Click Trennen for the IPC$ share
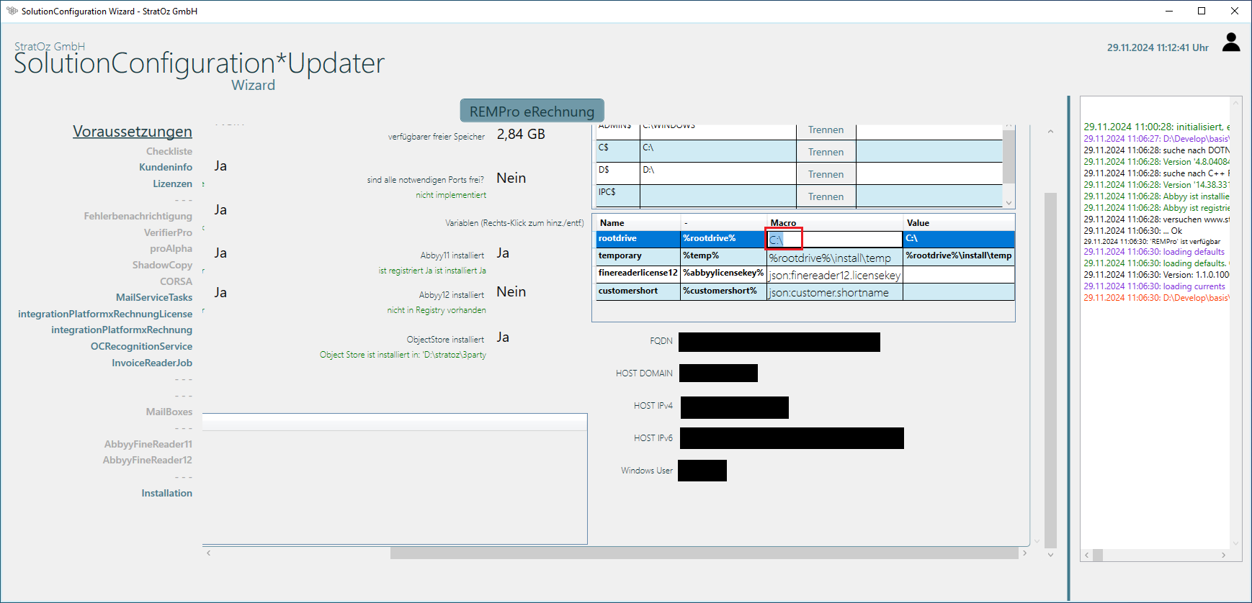1252x603 pixels. click(826, 196)
